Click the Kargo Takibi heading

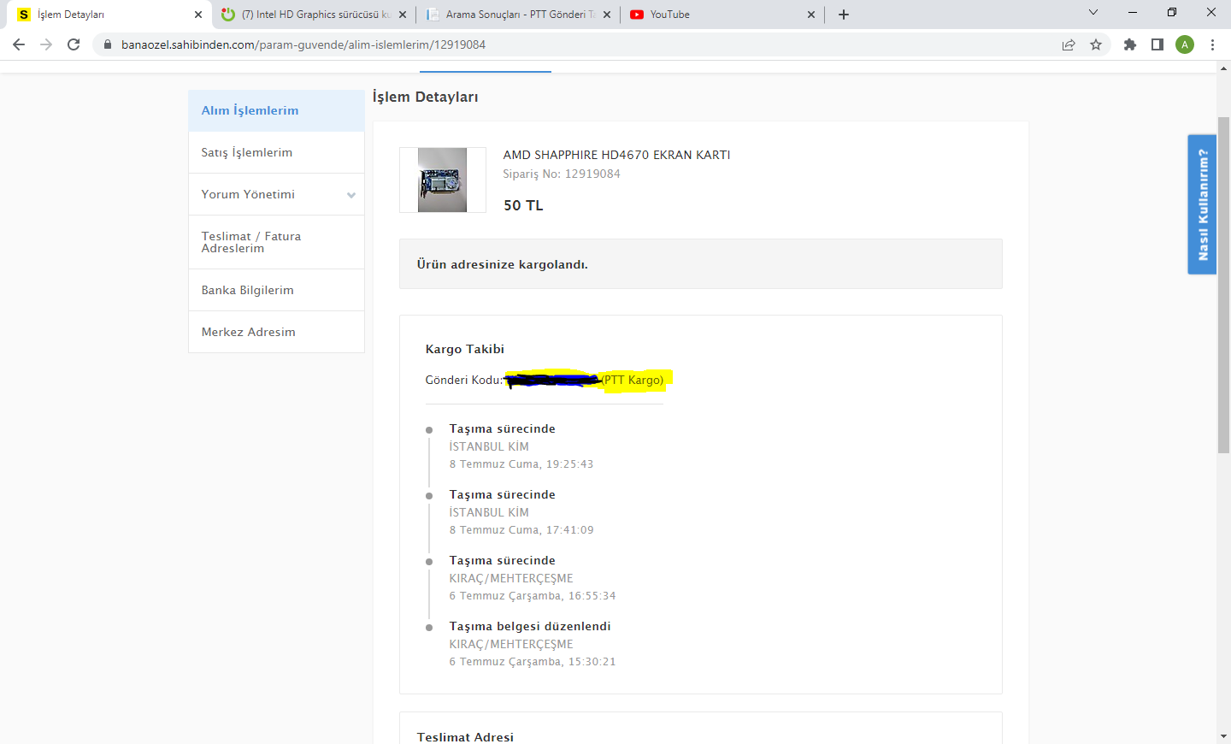(465, 349)
